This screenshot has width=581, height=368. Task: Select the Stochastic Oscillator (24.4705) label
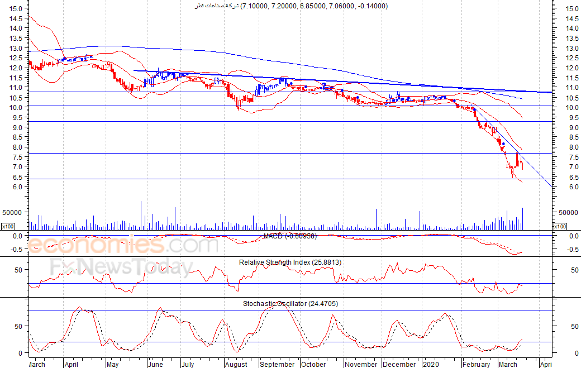(x=290, y=304)
